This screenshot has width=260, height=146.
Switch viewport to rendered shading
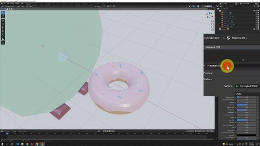pos(211,6)
